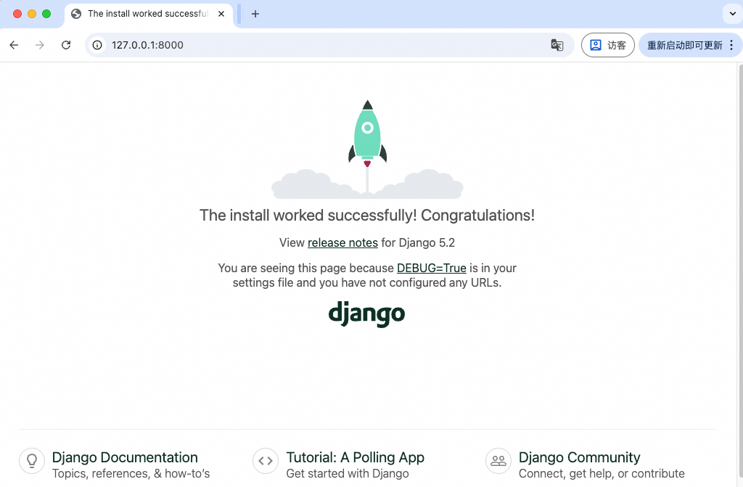Click the rocket illustration

367,149
